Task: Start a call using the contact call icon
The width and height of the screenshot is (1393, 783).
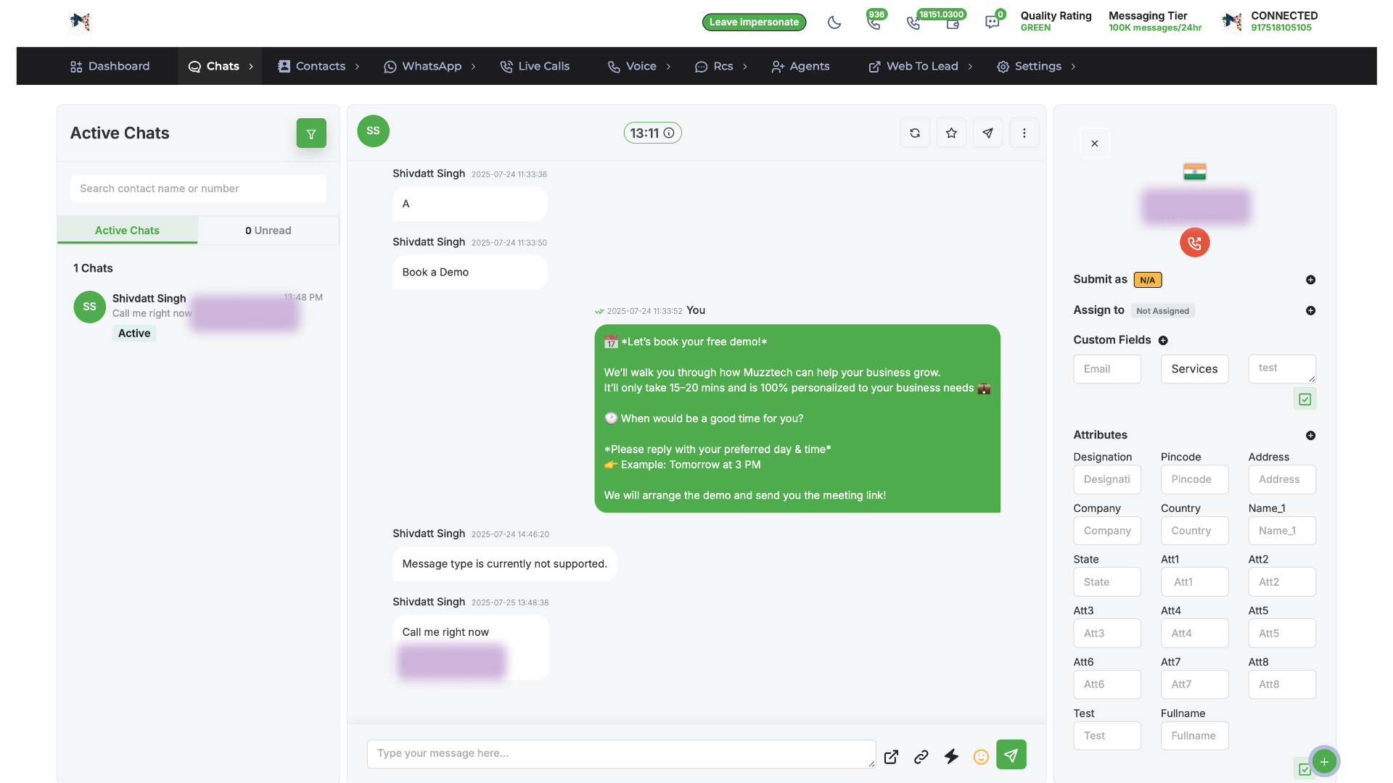Action: (1194, 242)
